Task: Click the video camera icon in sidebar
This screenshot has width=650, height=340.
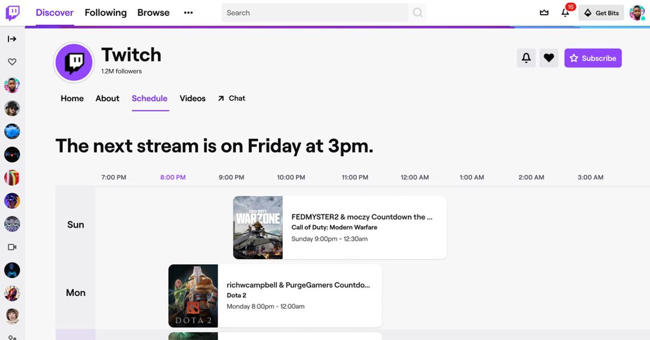Action: (x=12, y=247)
